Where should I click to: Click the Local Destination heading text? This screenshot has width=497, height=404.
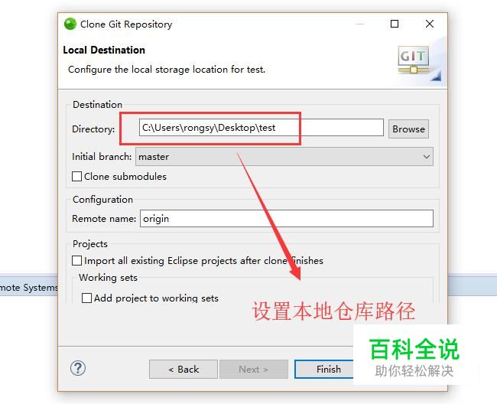tap(104, 50)
